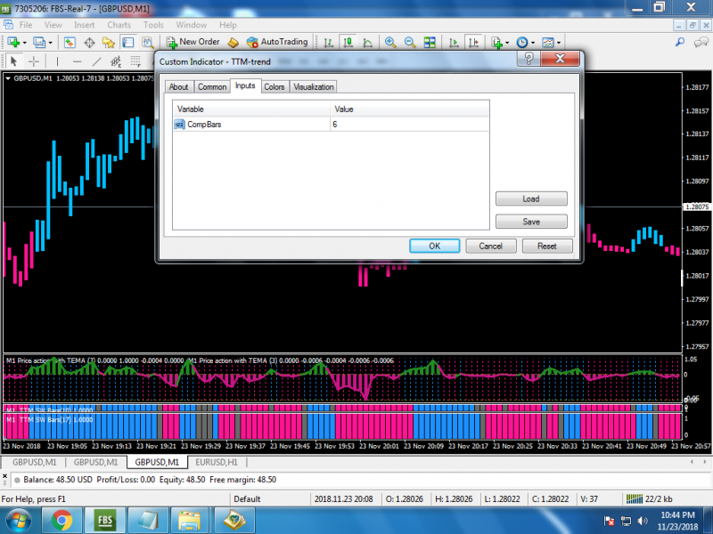
Task: Toggle the AutoTrading button
Action: (277, 42)
